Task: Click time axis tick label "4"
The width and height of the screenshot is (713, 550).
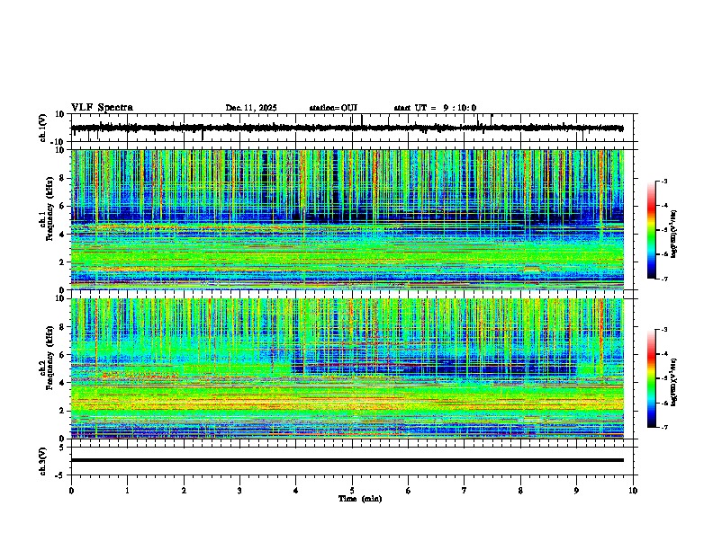Action: (x=296, y=491)
